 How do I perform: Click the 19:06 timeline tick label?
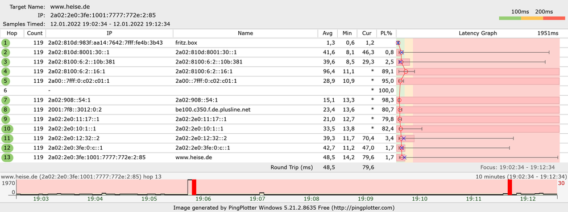pos(203,198)
